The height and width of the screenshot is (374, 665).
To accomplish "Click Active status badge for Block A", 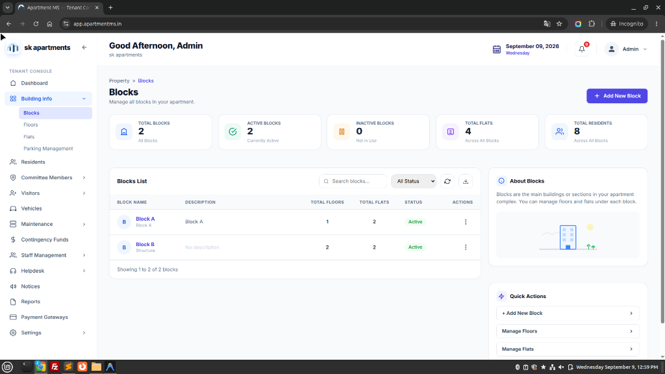I will 415,222.
